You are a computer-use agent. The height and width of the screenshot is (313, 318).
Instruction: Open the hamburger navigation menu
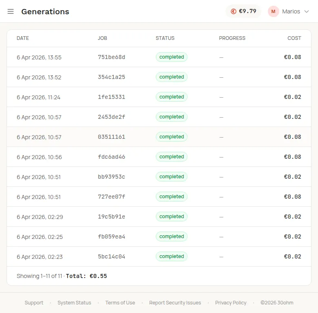pyautogui.click(x=11, y=11)
